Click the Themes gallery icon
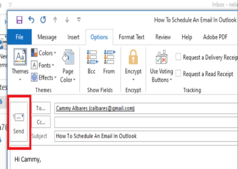 point(20,57)
